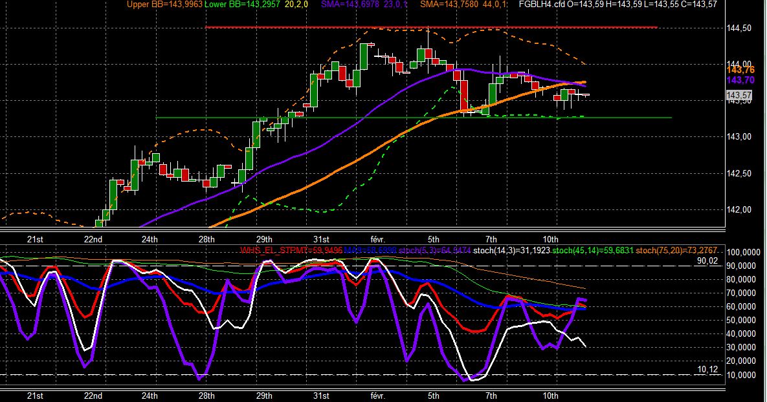Click the 90,02 overbought level label
Viewport: 767px width, 402px height.
coord(707,261)
